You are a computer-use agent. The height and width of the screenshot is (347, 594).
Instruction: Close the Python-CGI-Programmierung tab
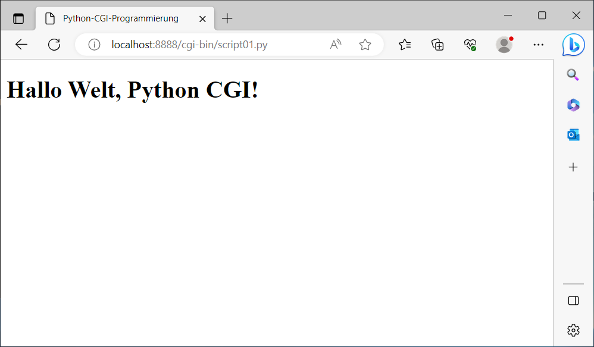[202, 18]
